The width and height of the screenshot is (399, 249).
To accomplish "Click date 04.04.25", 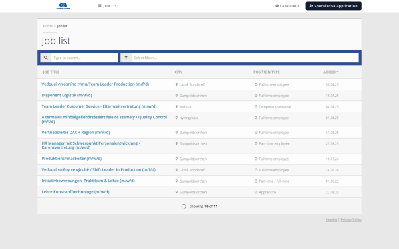I will click(x=332, y=107).
